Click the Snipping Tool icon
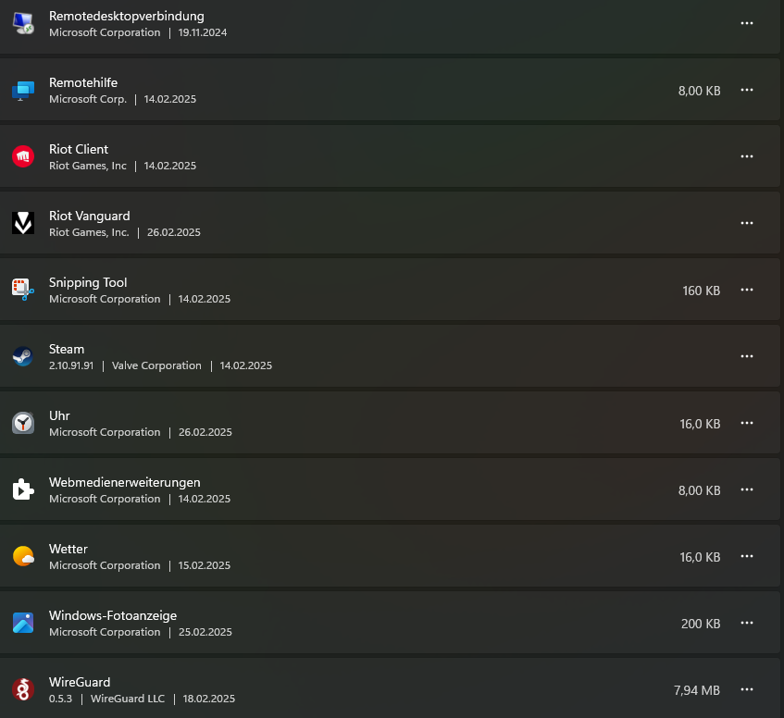Viewport: 784px width, 718px height. click(x=23, y=290)
